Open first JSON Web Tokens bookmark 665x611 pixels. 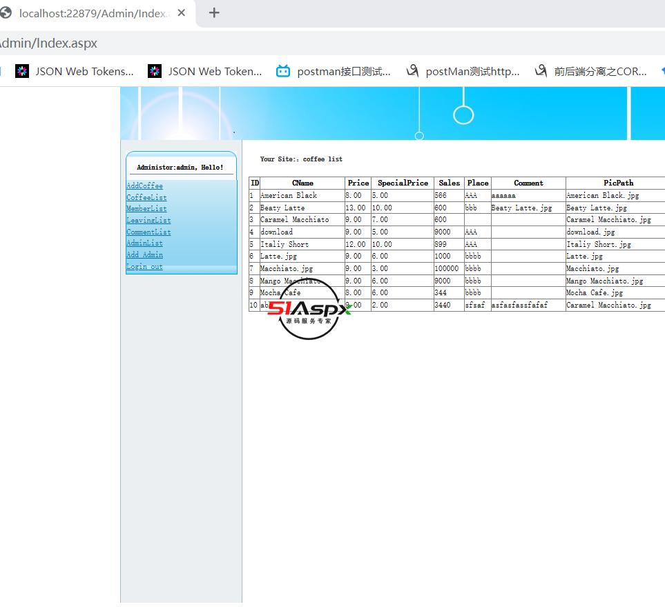75,71
